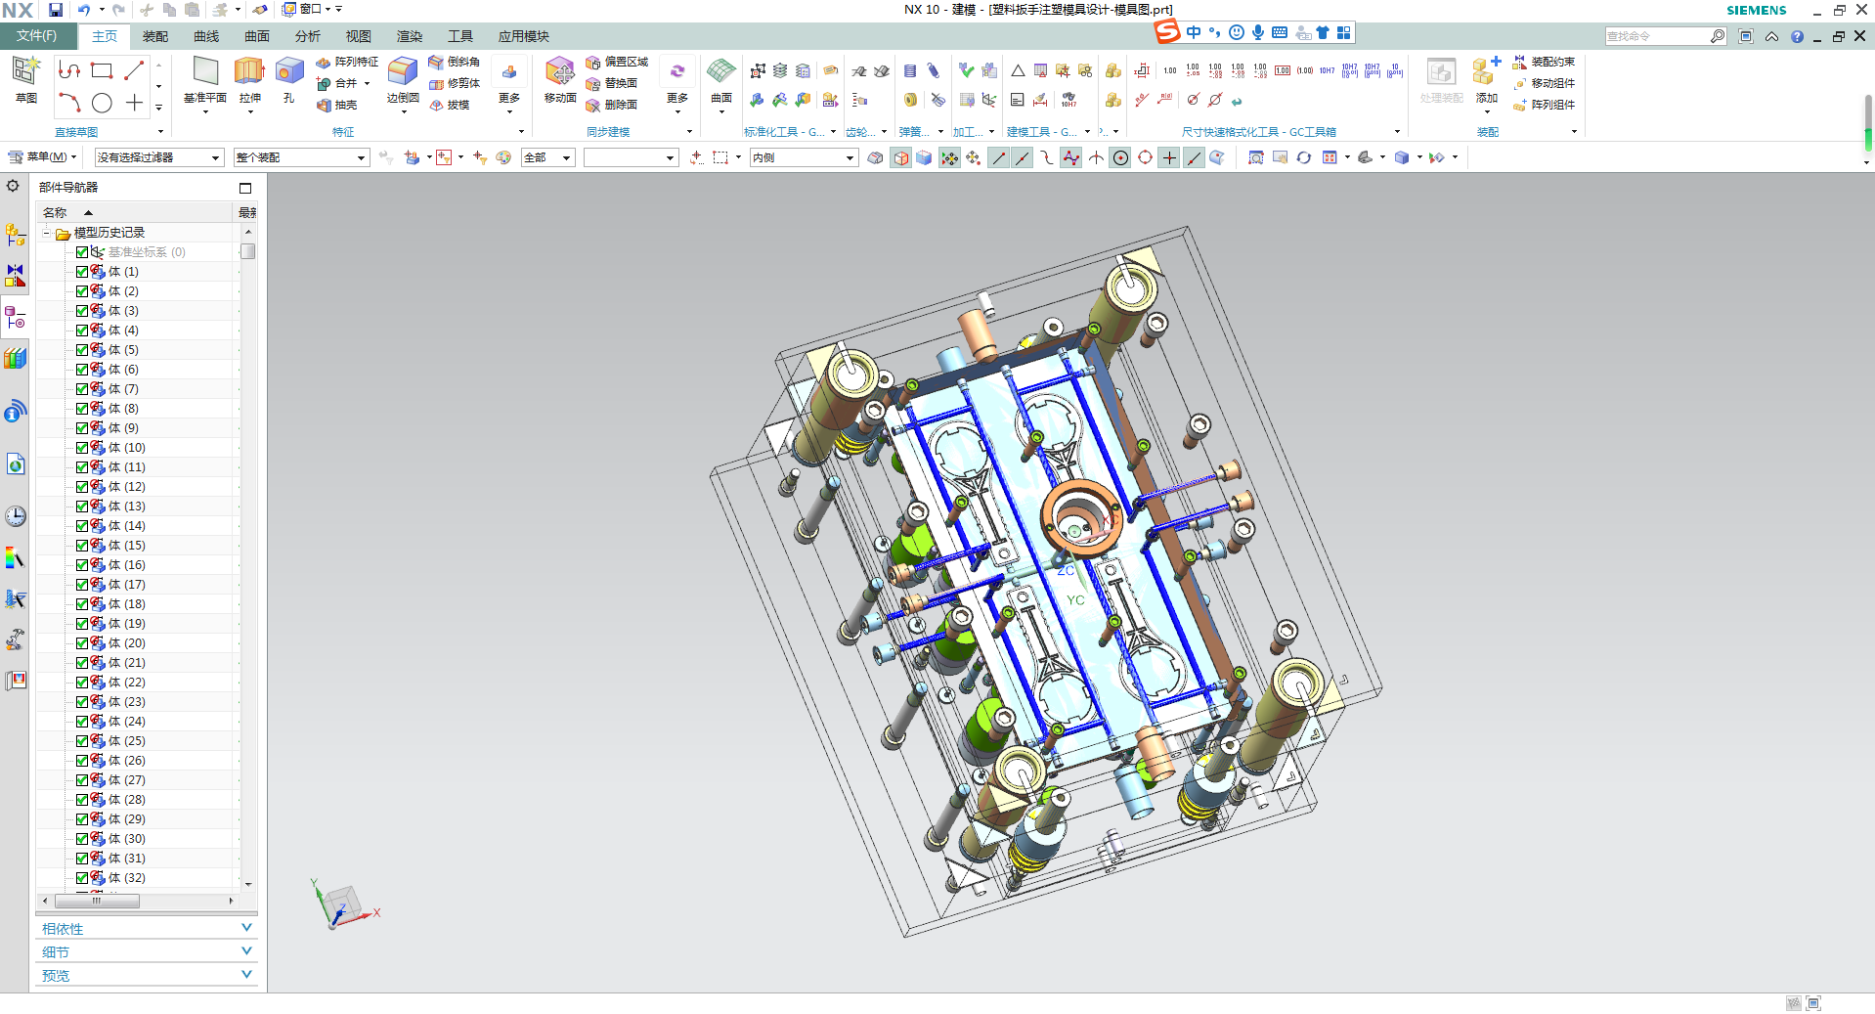Click the part navigator horizontal scrollbar
Viewport: 1875px width, 1014px height.
point(98,901)
